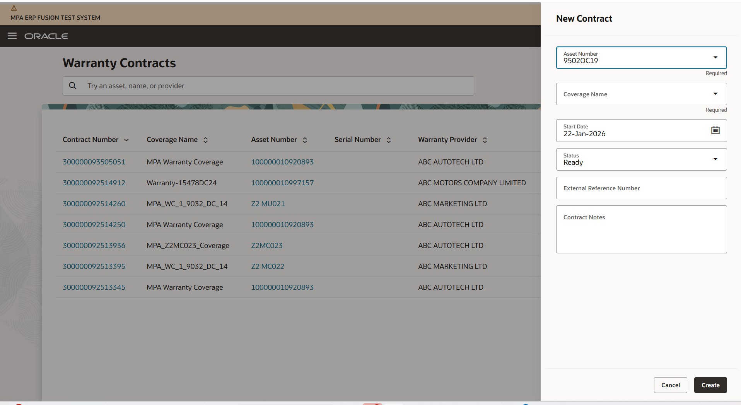This screenshot has width=741, height=405.
Task: Click the MPA ERP FUSION TEST SYSTEM banner text
Action: tap(55, 18)
